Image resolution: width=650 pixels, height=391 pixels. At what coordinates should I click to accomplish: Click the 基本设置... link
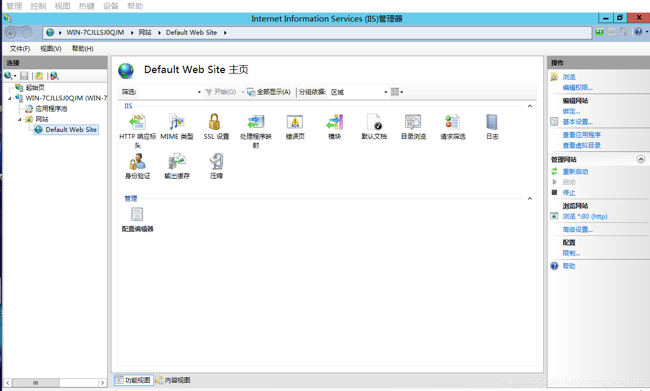[x=577, y=122]
